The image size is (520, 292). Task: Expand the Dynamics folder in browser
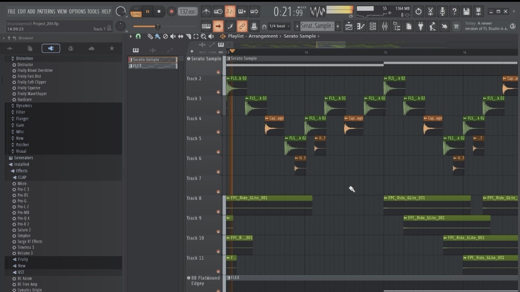tap(24, 105)
